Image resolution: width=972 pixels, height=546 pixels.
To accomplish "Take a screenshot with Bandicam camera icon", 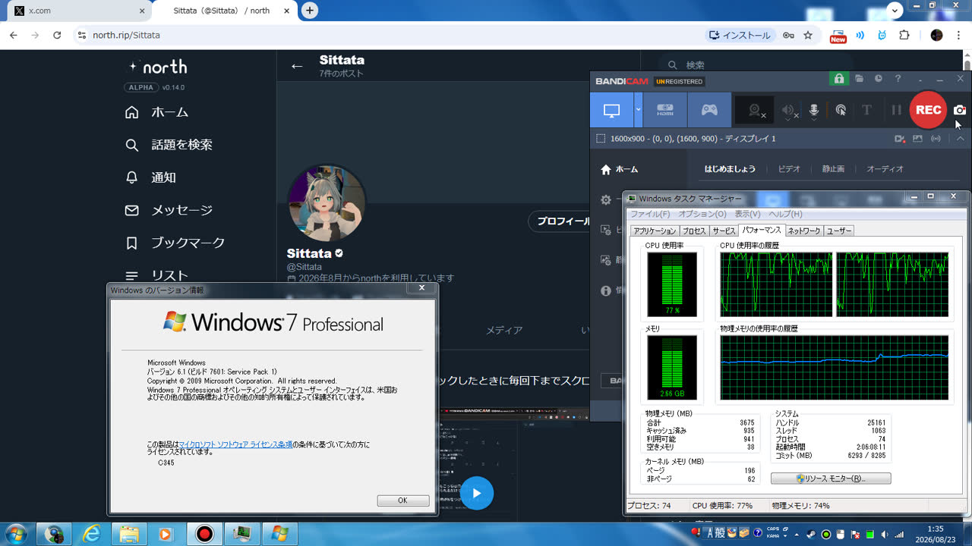I will click(960, 111).
